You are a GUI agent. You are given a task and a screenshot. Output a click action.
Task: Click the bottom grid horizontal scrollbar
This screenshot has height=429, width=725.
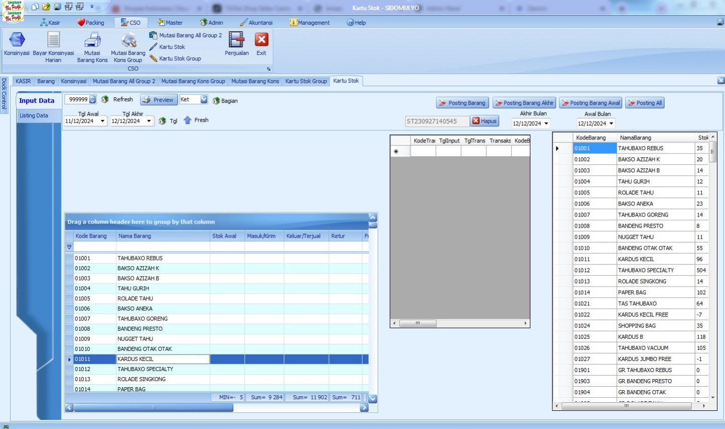(154, 408)
